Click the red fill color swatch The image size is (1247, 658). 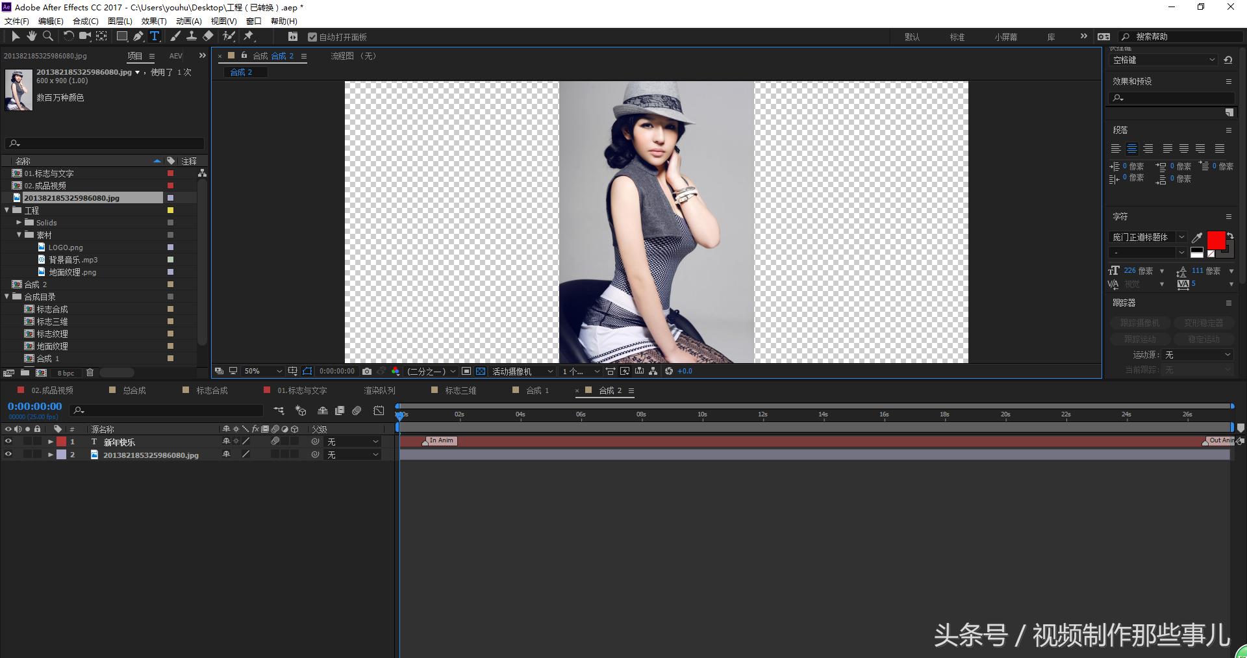click(x=1215, y=240)
